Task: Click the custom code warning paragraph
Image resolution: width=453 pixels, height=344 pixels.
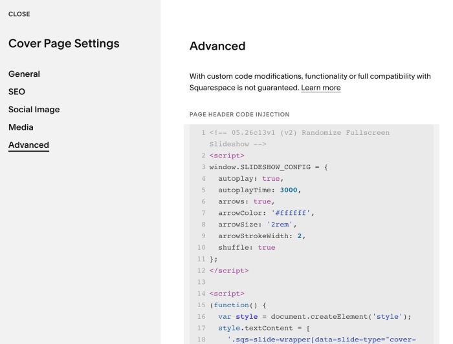Action: point(310,82)
